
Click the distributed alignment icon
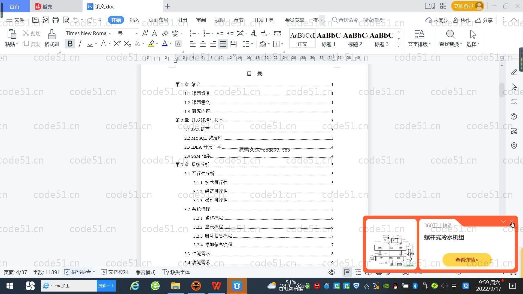[x=233, y=44]
